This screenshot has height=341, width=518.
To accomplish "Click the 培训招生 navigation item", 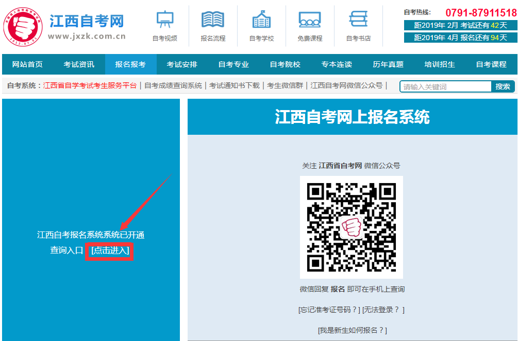I will 440,64.
